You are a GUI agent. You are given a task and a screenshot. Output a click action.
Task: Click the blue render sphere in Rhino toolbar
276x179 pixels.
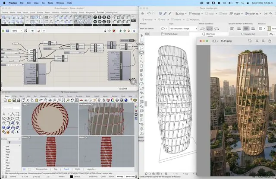pyautogui.click(x=126, y=100)
